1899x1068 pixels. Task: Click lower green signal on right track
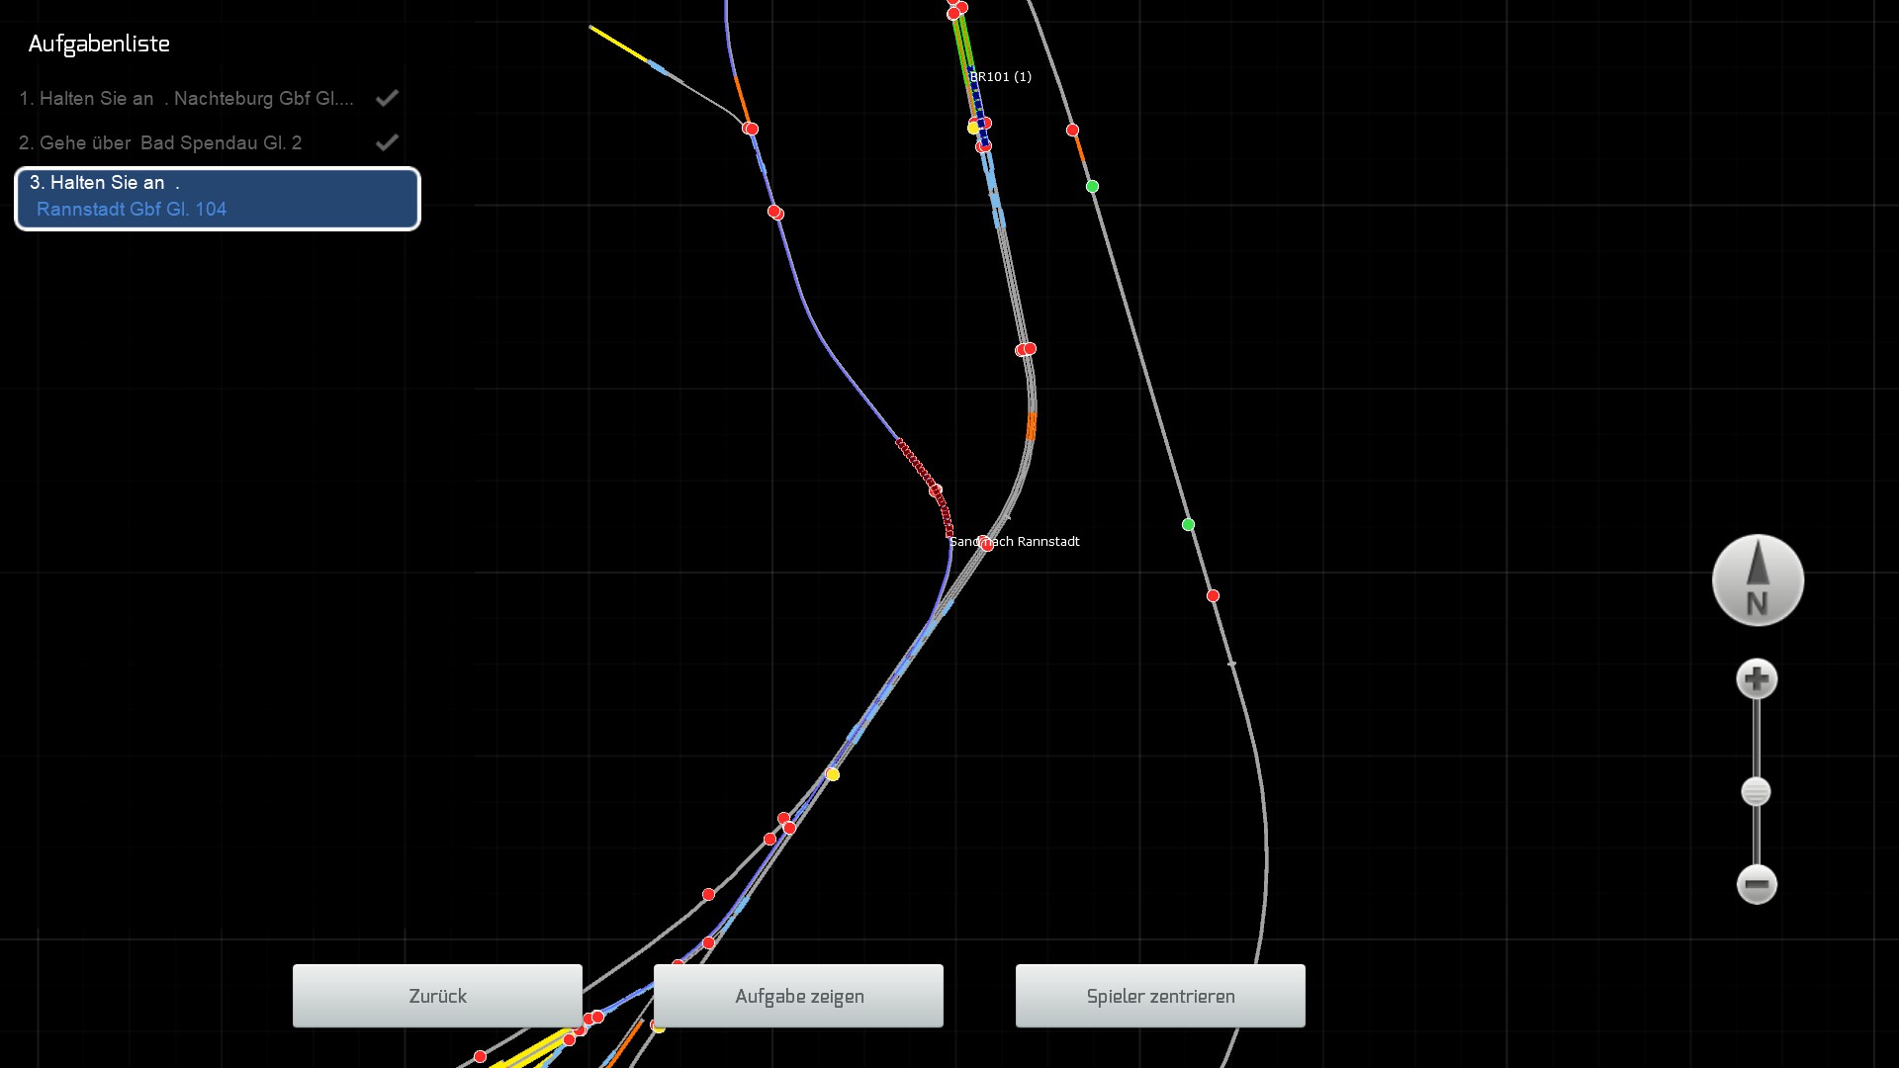click(1188, 524)
